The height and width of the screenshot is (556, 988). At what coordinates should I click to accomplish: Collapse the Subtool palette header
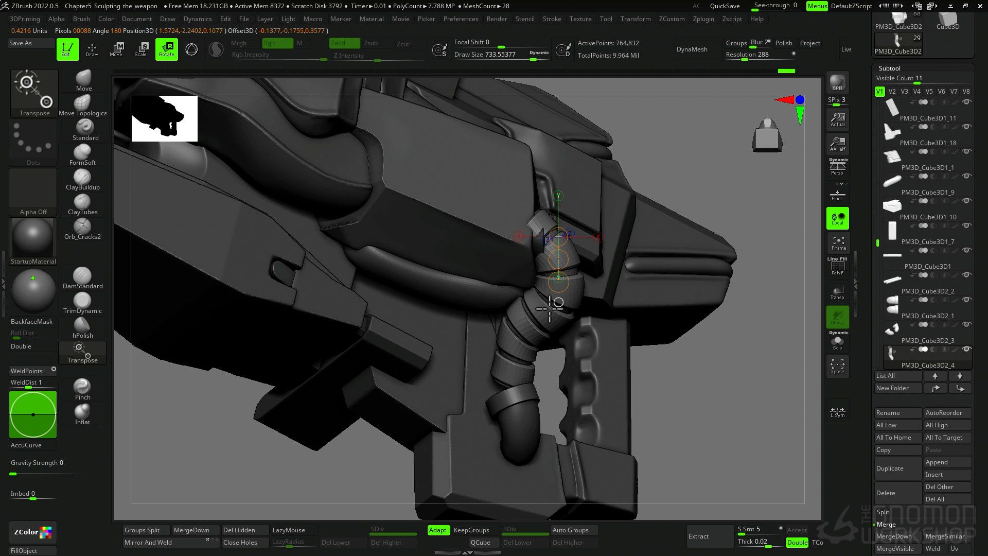coord(889,68)
